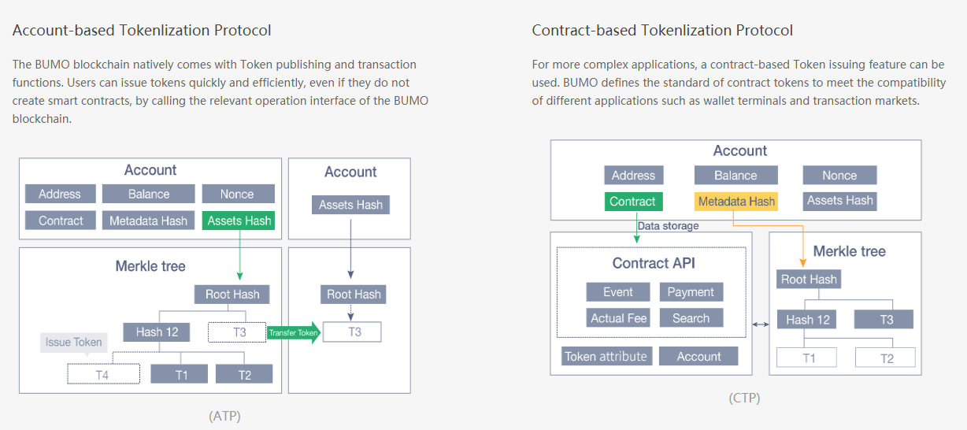Click Account-based Tokenlization Protocol heading
Screen dimensions: 967x430
(x=142, y=31)
